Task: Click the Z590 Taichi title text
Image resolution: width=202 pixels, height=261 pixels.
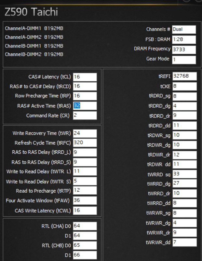Action: pyautogui.click(x=31, y=12)
